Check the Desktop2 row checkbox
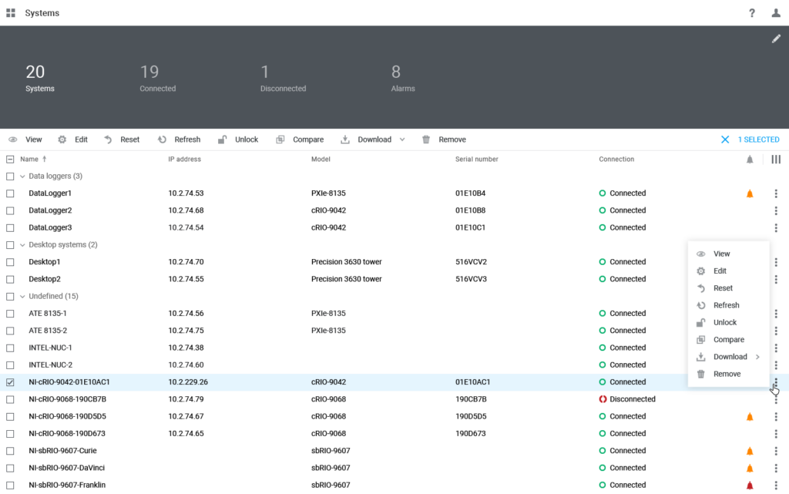789x494 pixels. (x=10, y=279)
